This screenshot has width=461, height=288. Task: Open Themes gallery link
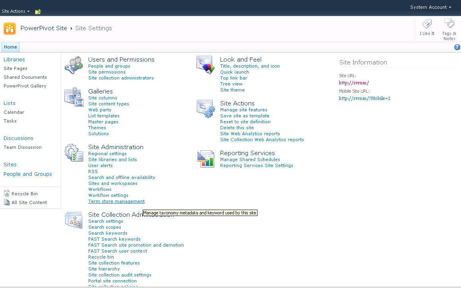tap(97, 128)
